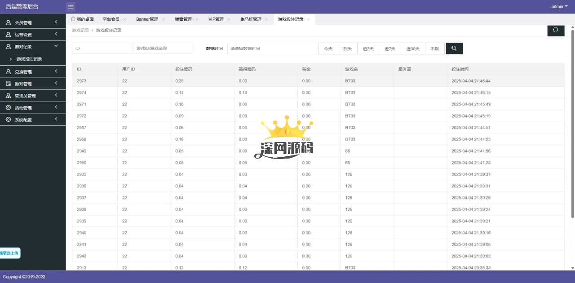Click the 会员管理 user icon
This screenshot has width=575, height=283.
point(8,22)
